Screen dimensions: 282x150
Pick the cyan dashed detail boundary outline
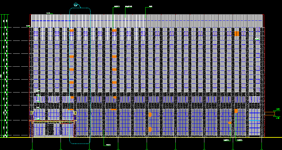point(80,76)
